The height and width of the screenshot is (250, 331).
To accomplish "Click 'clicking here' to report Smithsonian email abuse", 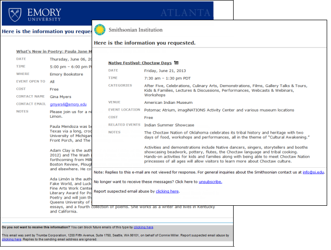I will [x=167, y=191].
